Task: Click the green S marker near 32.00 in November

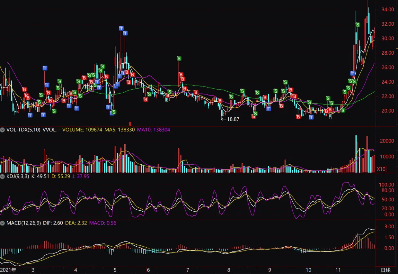Action: (358, 25)
